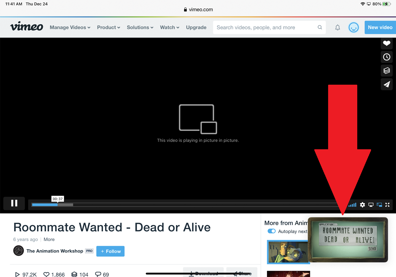The height and width of the screenshot is (277, 396).
Task: Focus the search videos field
Action: tap(269, 27)
